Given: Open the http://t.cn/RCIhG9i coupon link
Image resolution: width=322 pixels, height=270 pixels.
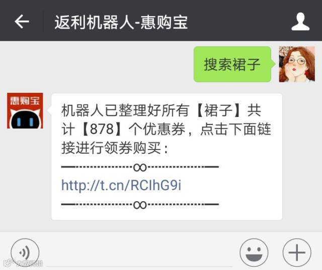Looking at the screenshot, I should click(x=121, y=185).
